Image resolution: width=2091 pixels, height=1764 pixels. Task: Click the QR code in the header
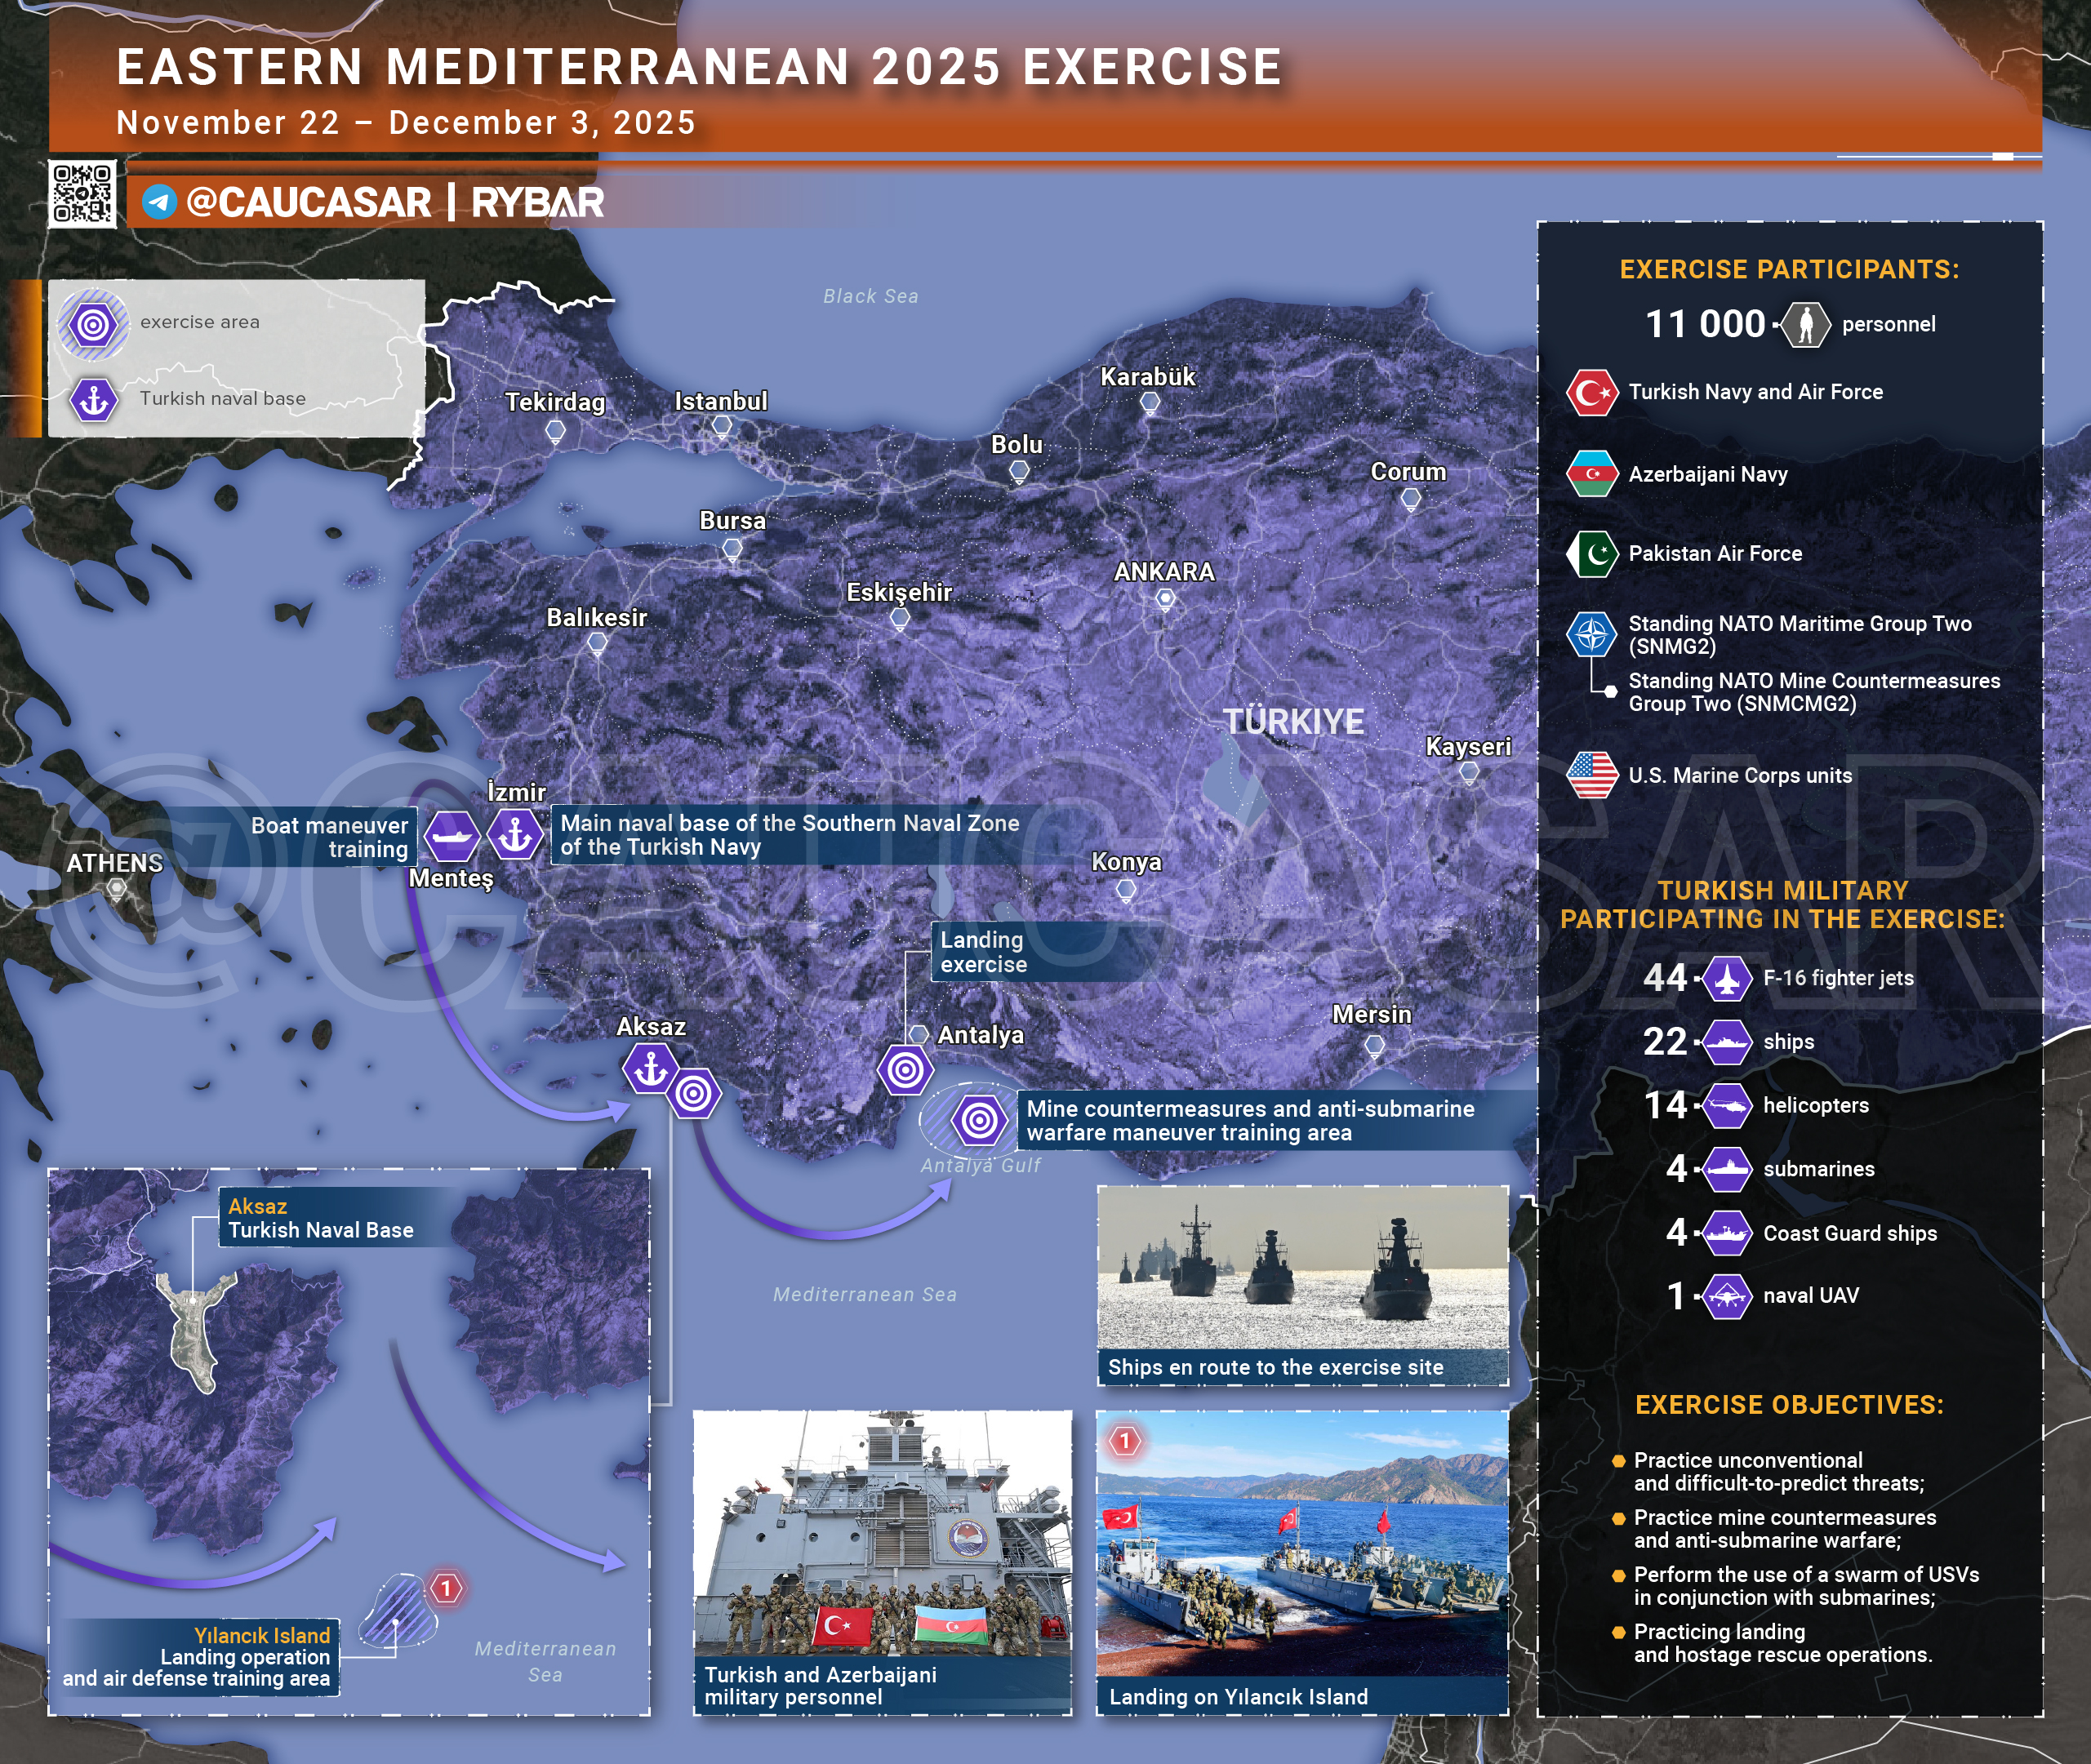[x=82, y=194]
